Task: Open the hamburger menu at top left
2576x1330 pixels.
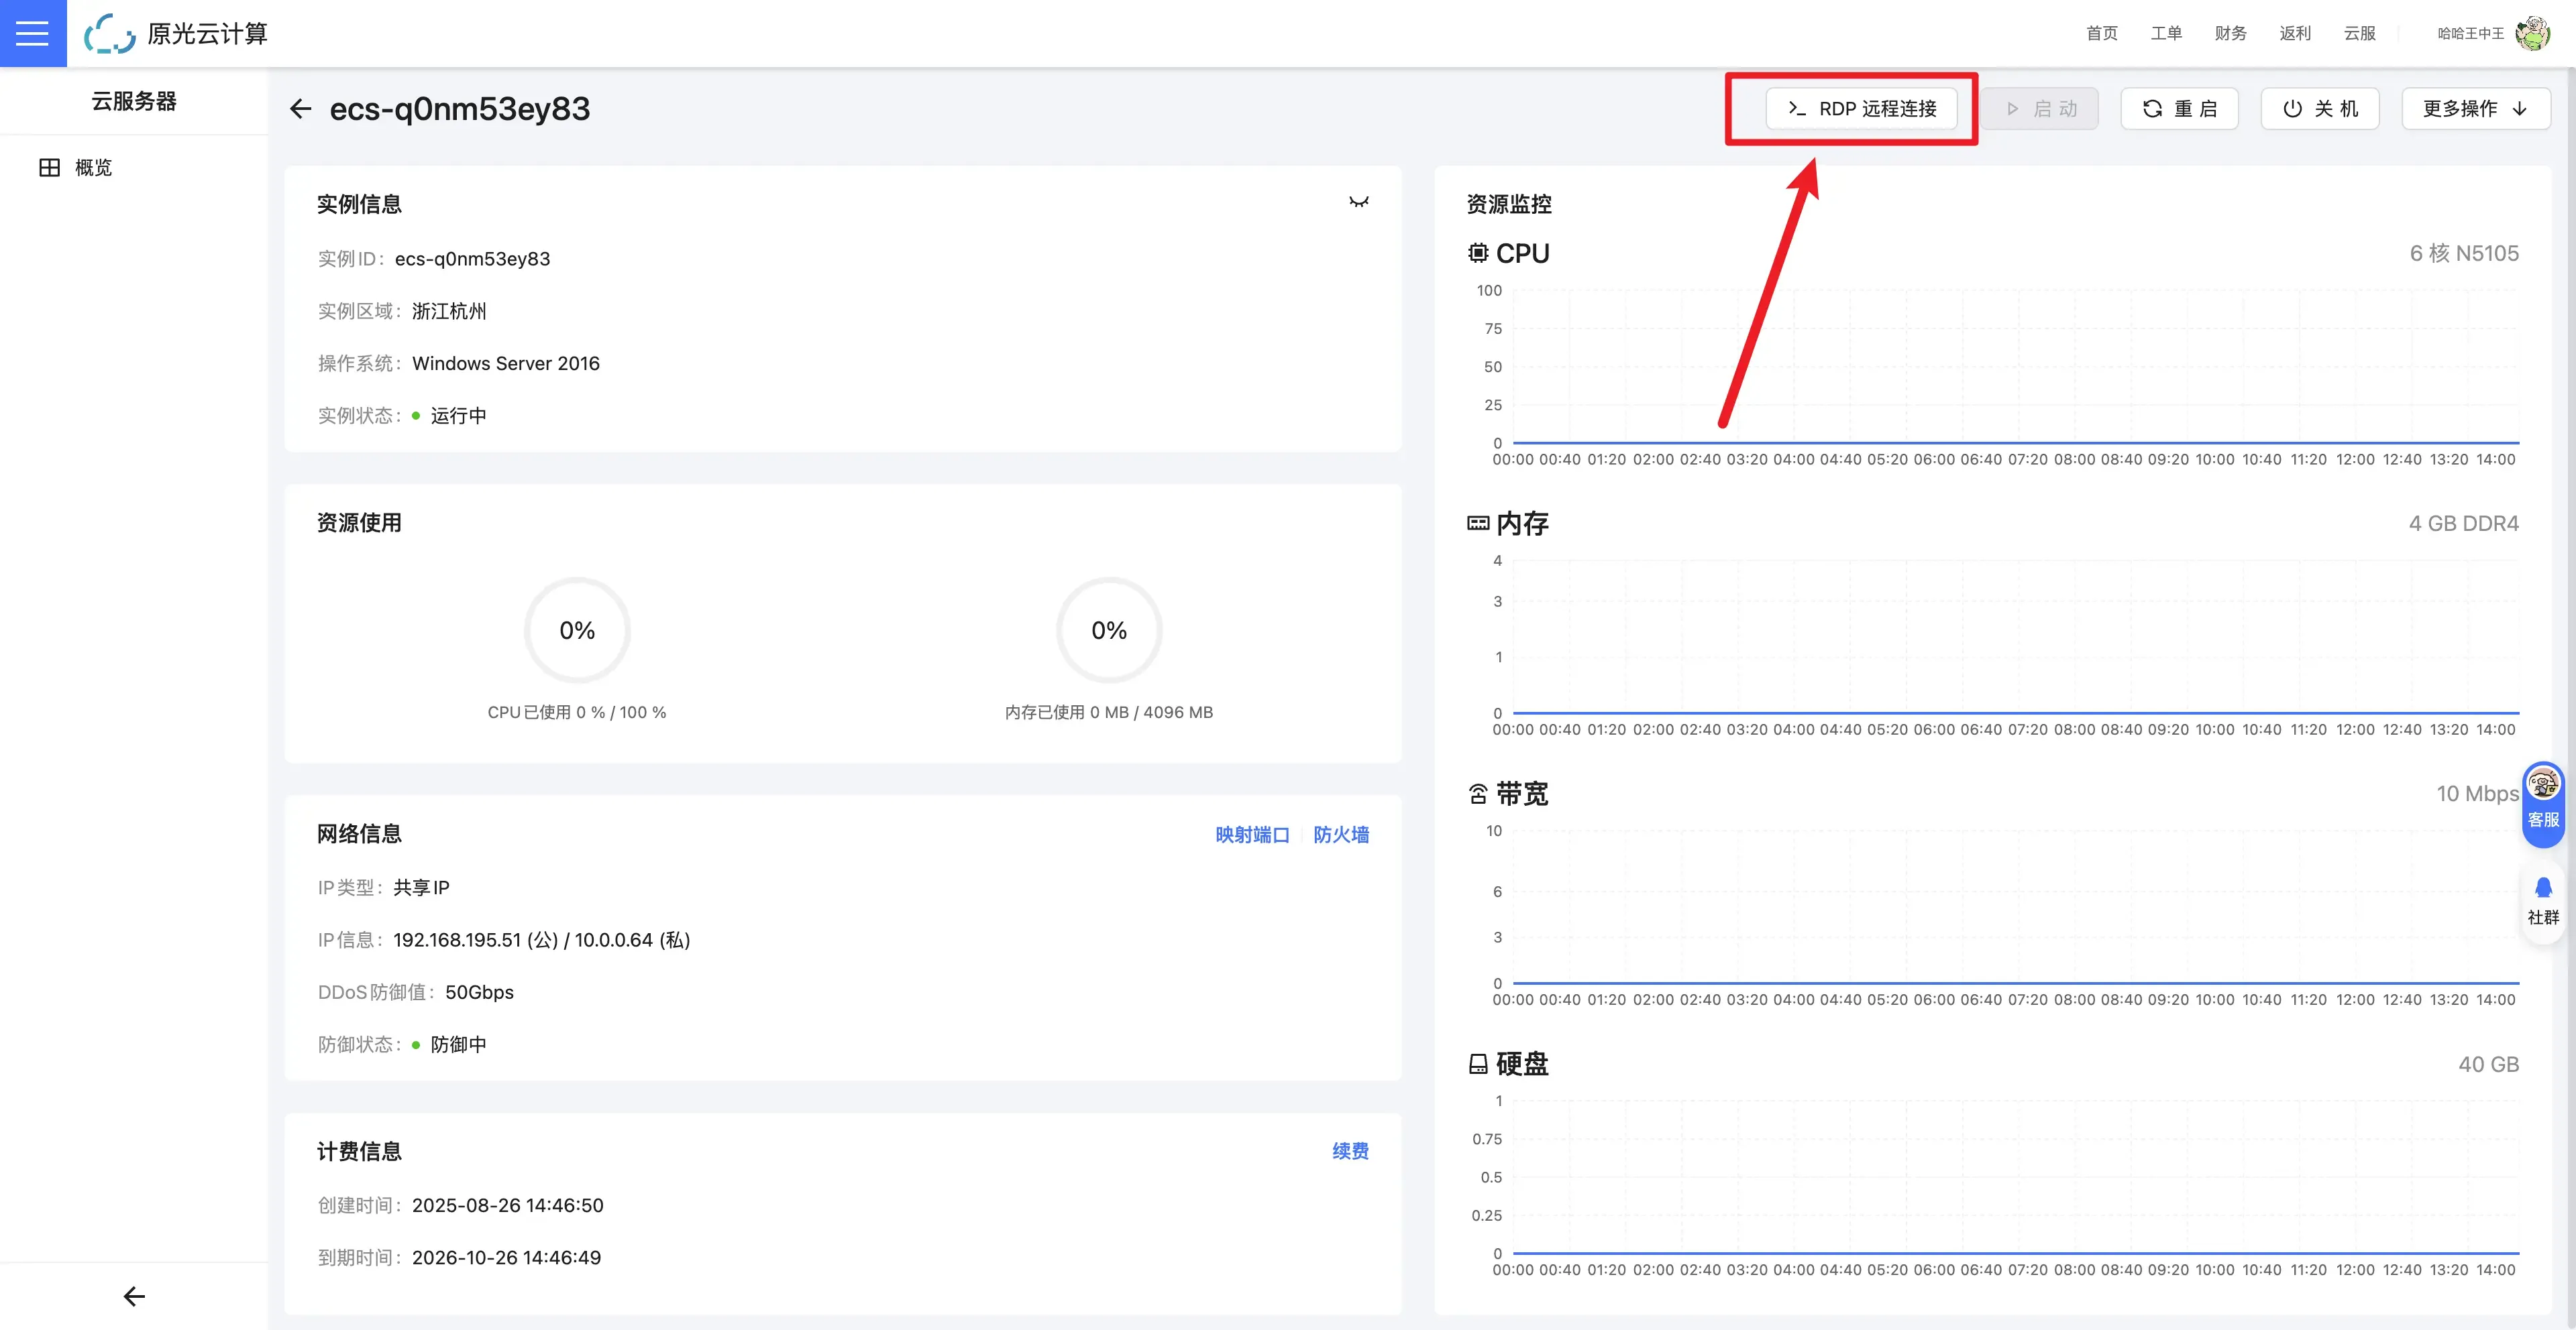Action: pyautogui.click(x=32, y=33)
